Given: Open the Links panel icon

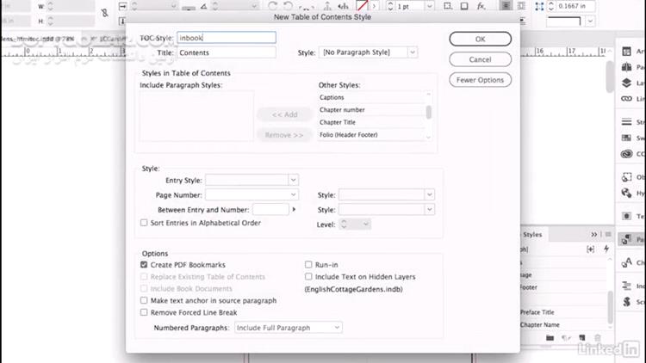Looking at the screenshot, I should click(627, 99).
